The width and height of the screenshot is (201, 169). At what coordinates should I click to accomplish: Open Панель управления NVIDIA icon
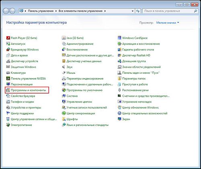coord(8,79)
